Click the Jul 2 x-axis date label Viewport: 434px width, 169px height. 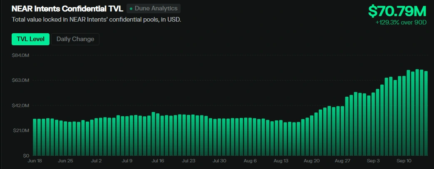96,161
